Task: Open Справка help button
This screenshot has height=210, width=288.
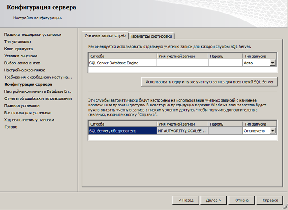Action: (270, 200)
